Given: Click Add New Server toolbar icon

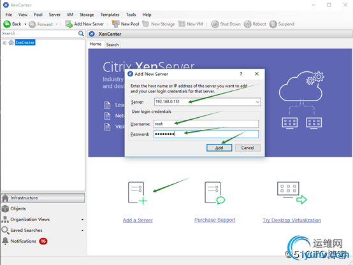Looking at the screenshot, I should tap(69, 24).
